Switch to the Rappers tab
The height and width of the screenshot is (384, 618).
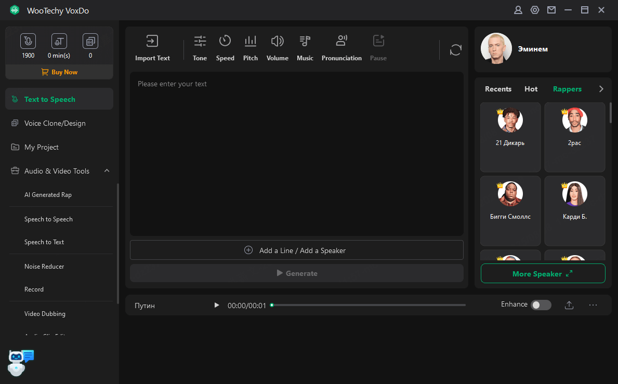[567, 89]
